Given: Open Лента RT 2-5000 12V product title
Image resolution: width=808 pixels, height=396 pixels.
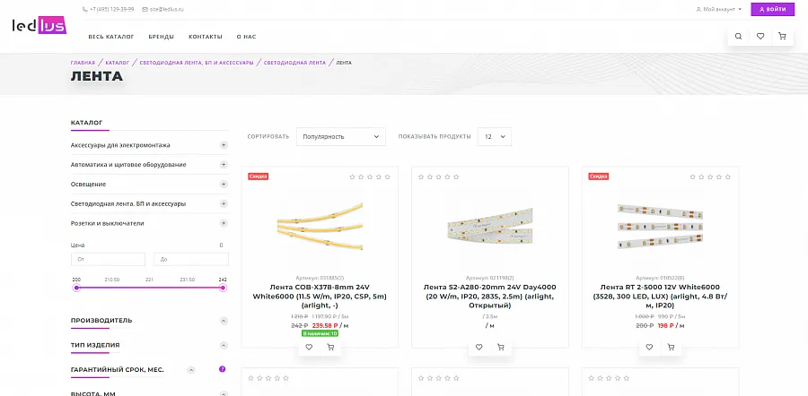Looking at the screenshot, I should [x=660, y=297].
